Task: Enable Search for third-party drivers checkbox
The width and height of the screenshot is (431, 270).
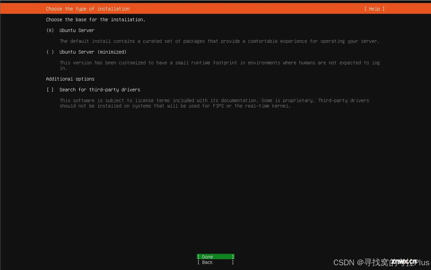Action: point(50,90)
